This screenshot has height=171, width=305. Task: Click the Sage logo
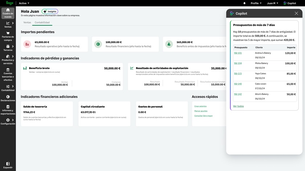pyautogui.click(x=9, y=3)
